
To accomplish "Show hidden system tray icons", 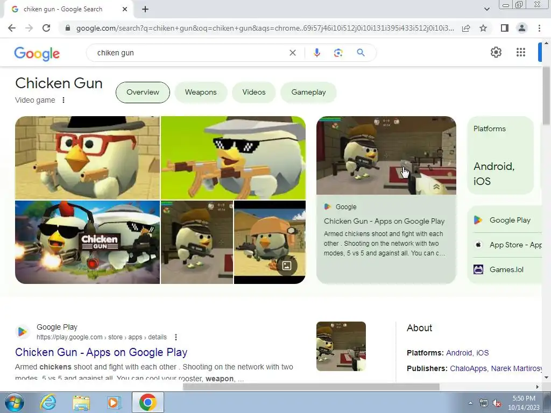I will pyautogui.click(x=470, y=403).
